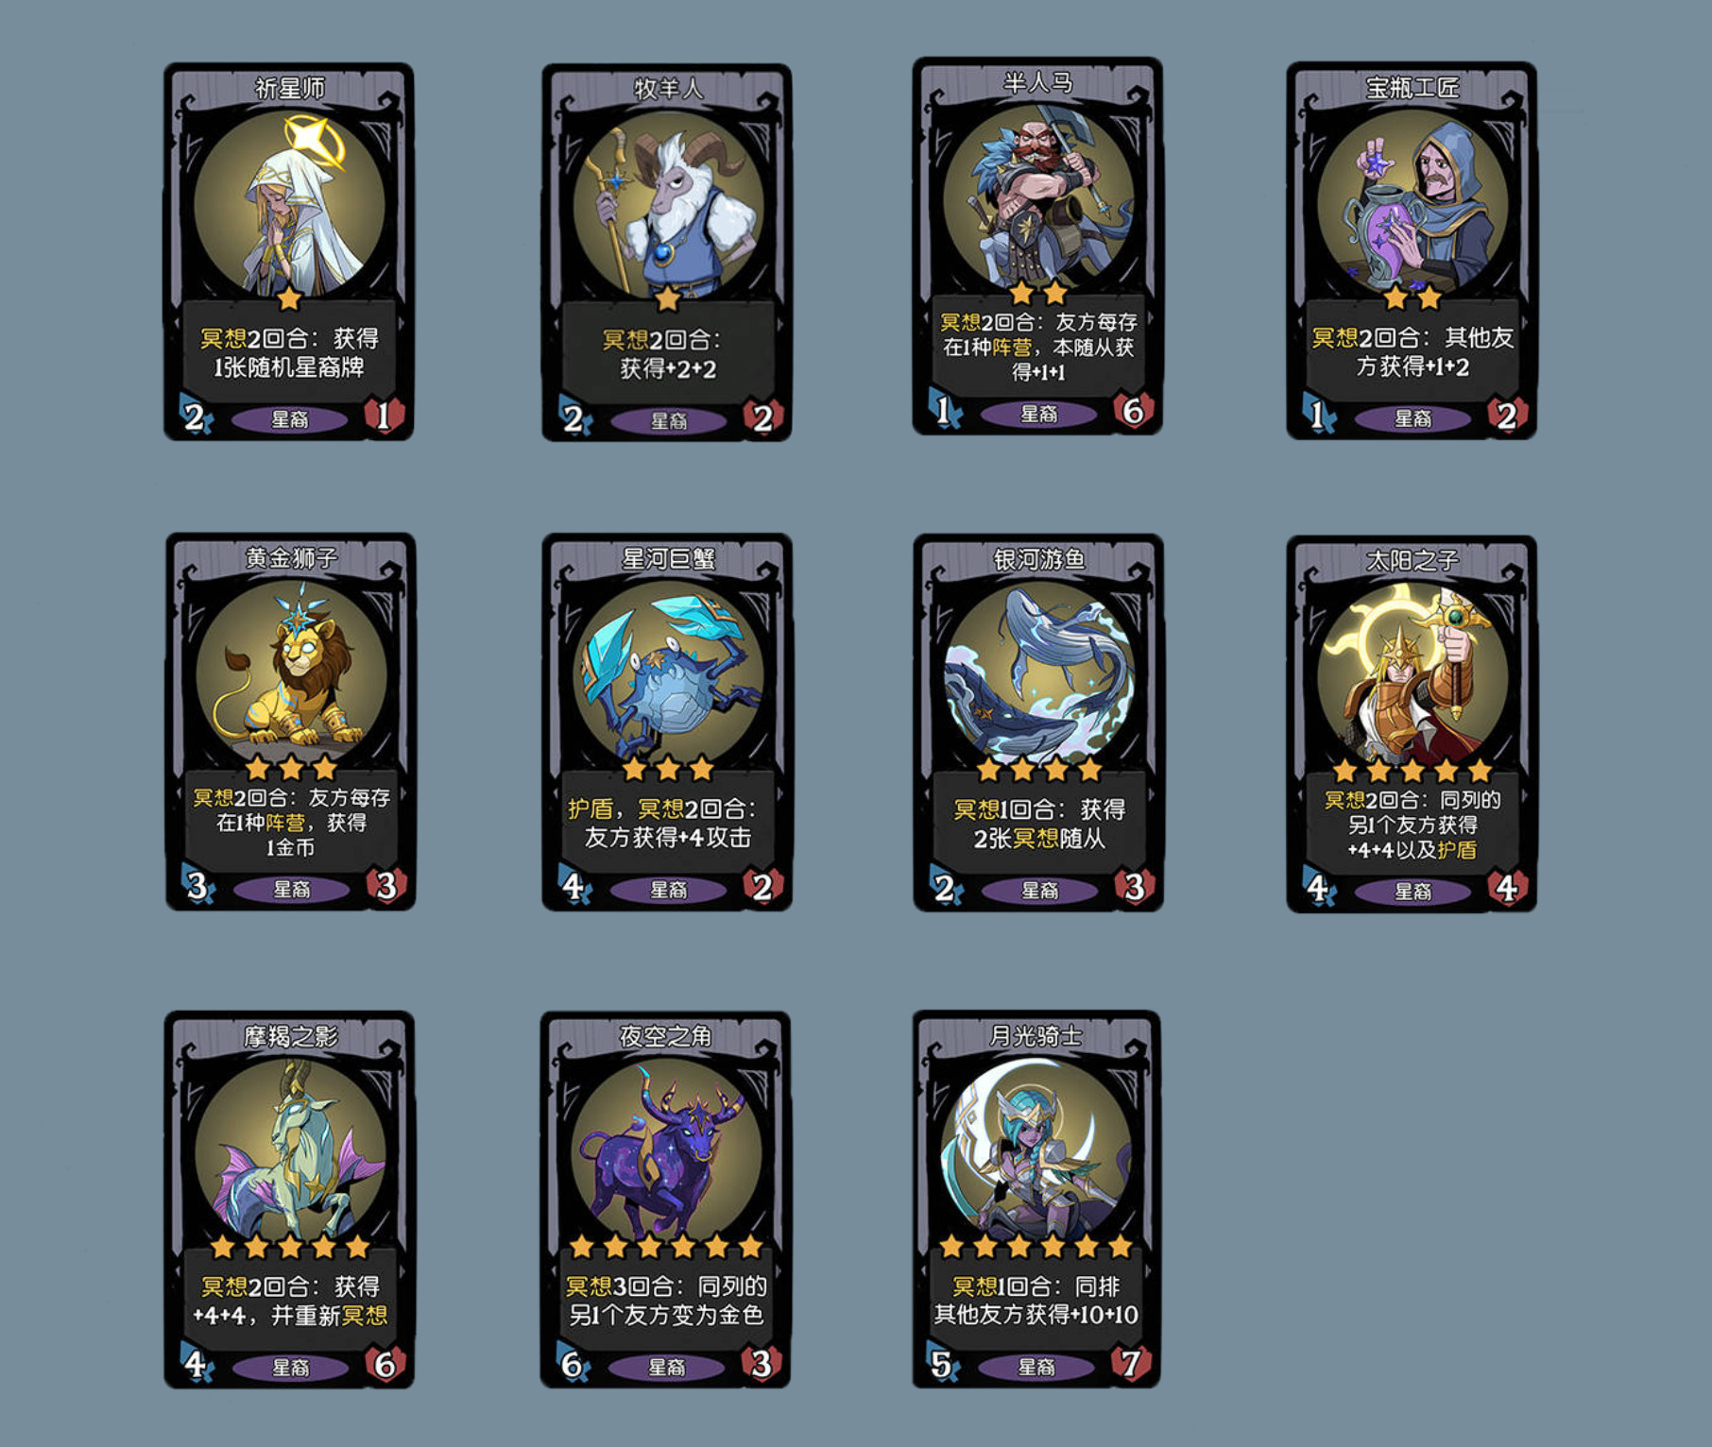Click the 太阳之子 ability description
This screenshot has width=1712, height=1447.
pos(1412,825)
